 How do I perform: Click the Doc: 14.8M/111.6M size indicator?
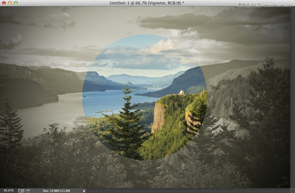[57, 190]
